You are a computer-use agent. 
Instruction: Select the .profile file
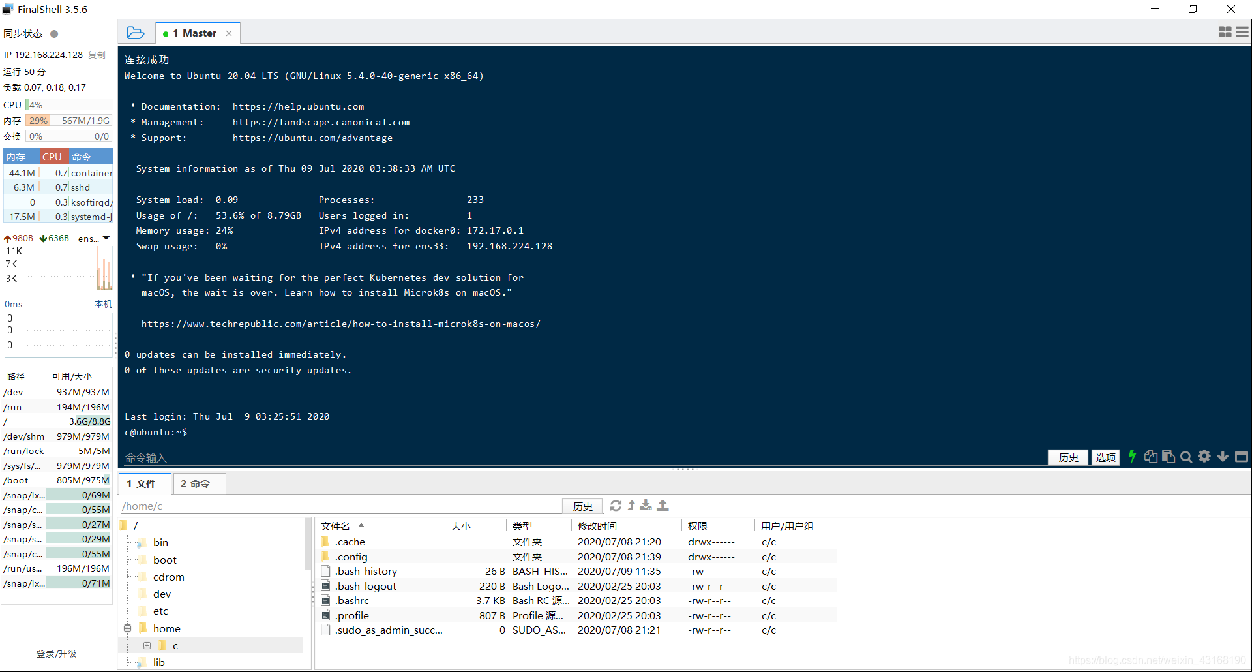576,615
